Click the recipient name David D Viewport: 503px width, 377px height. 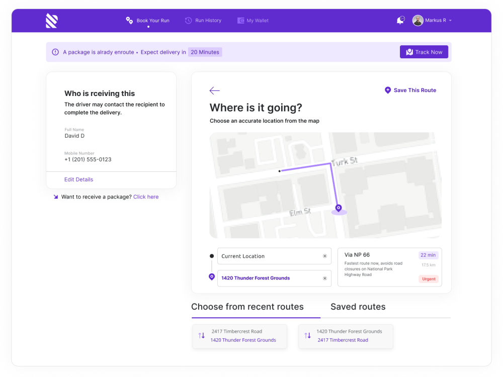point(74,136)
